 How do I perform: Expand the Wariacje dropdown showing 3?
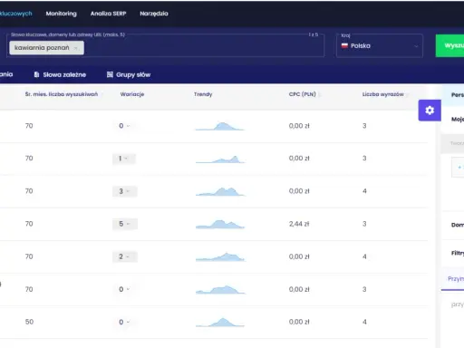(x=125, y=191)
